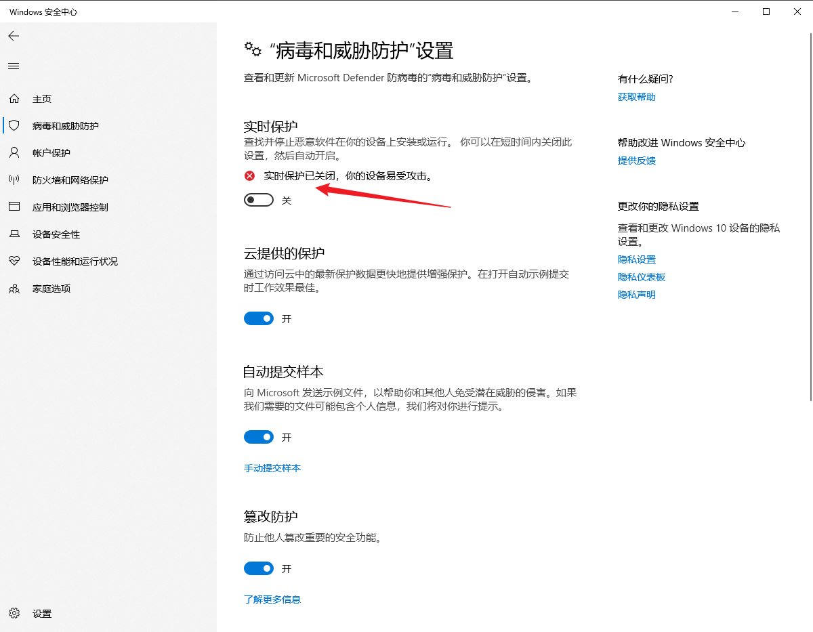
Task: Click the gears icon beside page title
Action: pos(253,49)
